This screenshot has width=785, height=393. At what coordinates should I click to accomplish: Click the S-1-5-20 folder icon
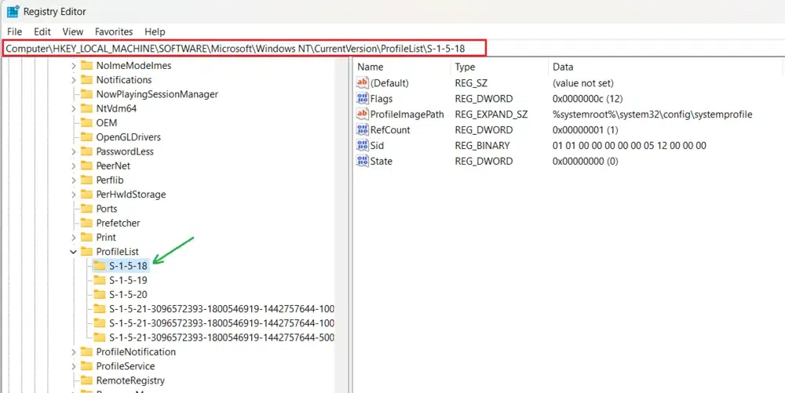pyautogui.click(x=100, y=294)
